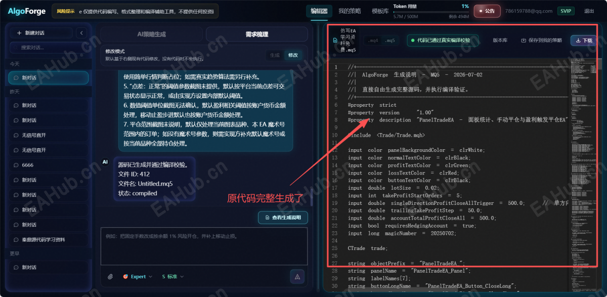Click the '文件名: Untitled.mq5' message line
Viewport: 607px width, 297px height.
(x=146, y=184)
